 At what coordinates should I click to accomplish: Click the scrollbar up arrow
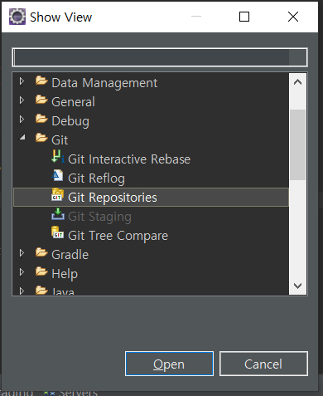coord(297,82)
